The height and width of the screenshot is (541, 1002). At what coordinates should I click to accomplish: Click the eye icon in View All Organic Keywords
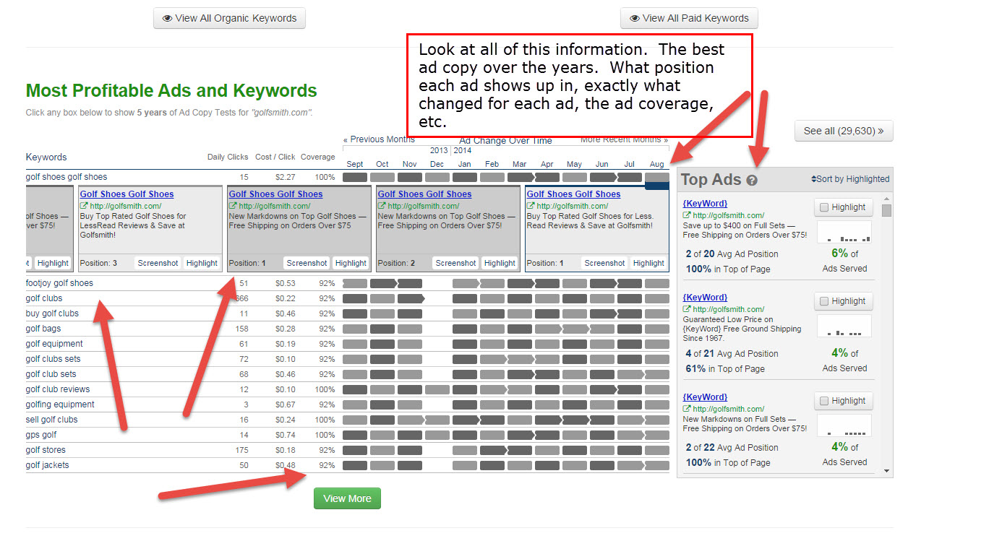pyautogui.click(x=167, y=19)
